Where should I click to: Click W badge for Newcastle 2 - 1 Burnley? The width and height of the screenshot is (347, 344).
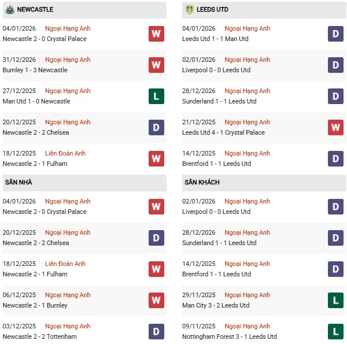coord(156,300)
